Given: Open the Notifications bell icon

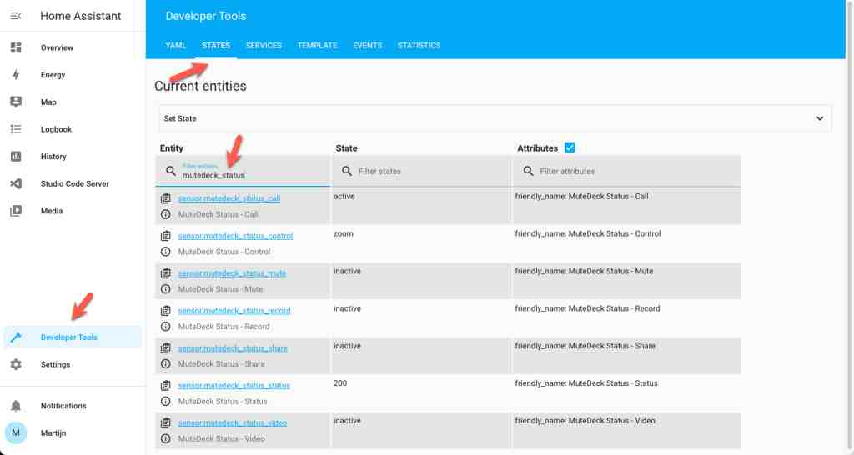Looking at the screenshot, I should 16,406.
